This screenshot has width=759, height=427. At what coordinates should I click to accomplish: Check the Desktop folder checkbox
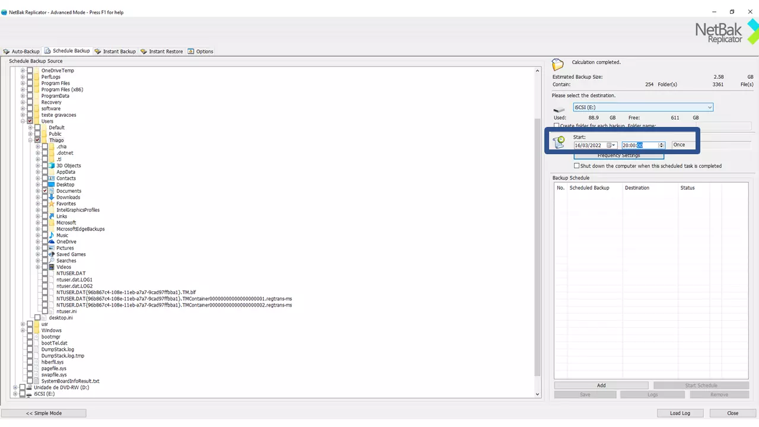(45, 184)
